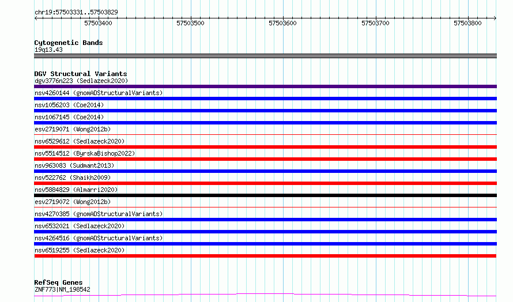The width and height of the screenshot is (513, 302).
Task: Click the red nsv522762 variant bar
Action: pyautogui.click(x=265, y=183)
